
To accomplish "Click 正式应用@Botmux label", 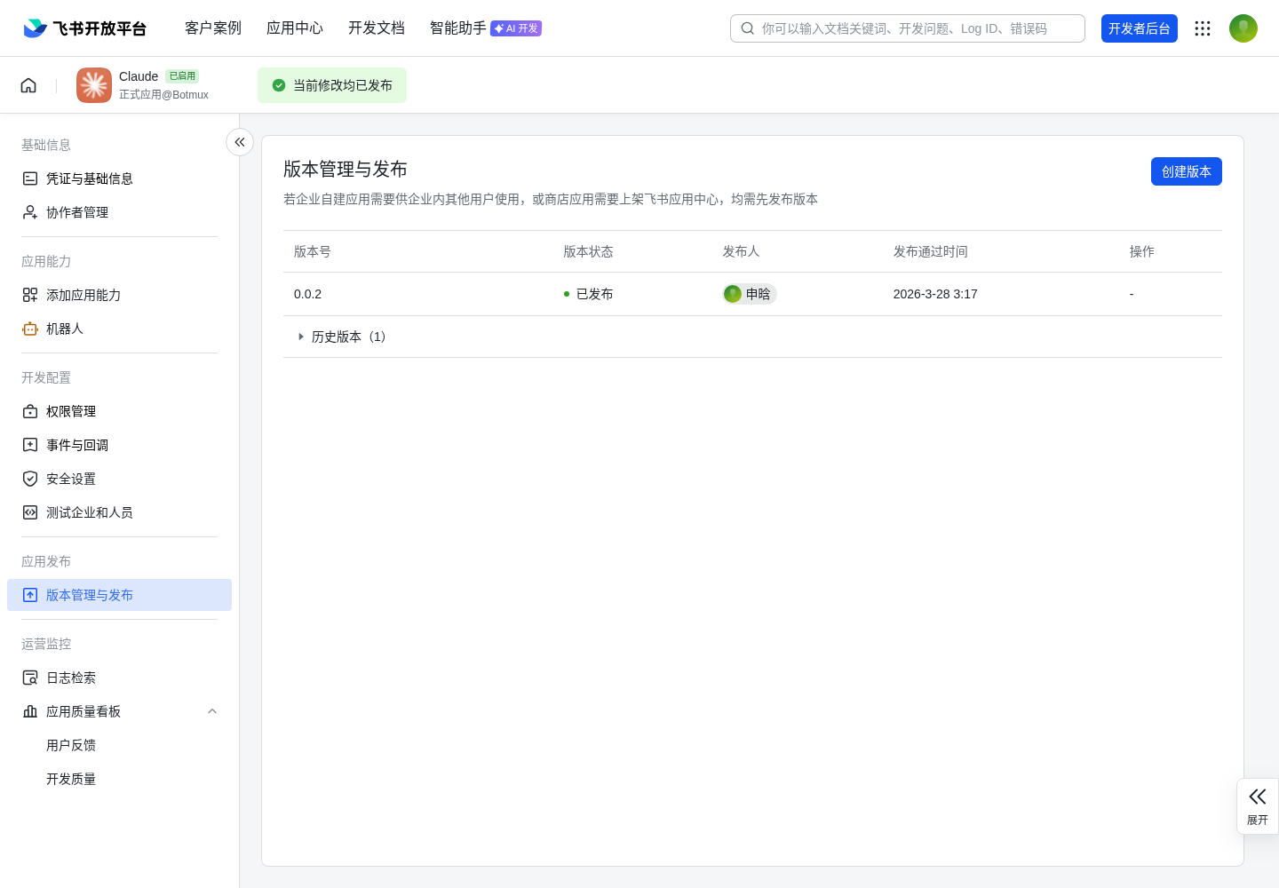I will point(163,95).
